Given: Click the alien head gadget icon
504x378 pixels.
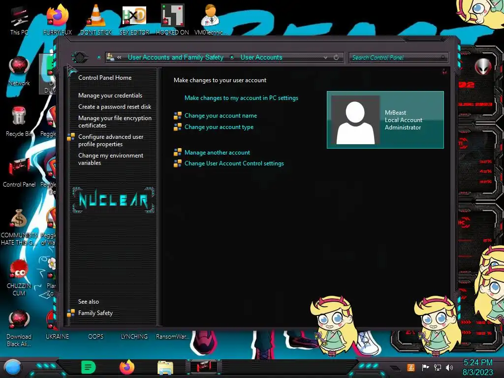Looking at the screenshot, I should pyautogui.click(x=483, y=66).
